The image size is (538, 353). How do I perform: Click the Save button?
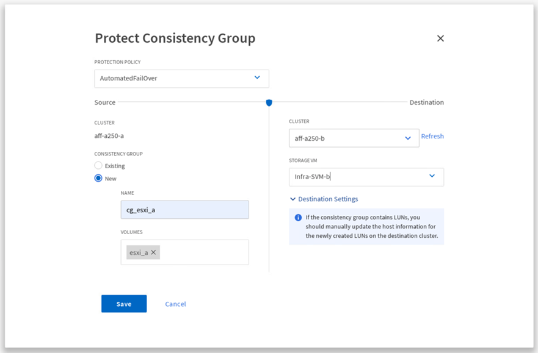tap(124, 304)
